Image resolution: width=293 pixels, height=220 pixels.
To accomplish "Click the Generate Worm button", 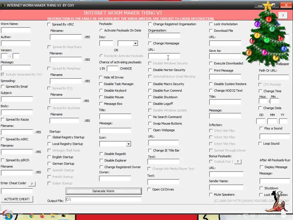I will click(104, 191).
